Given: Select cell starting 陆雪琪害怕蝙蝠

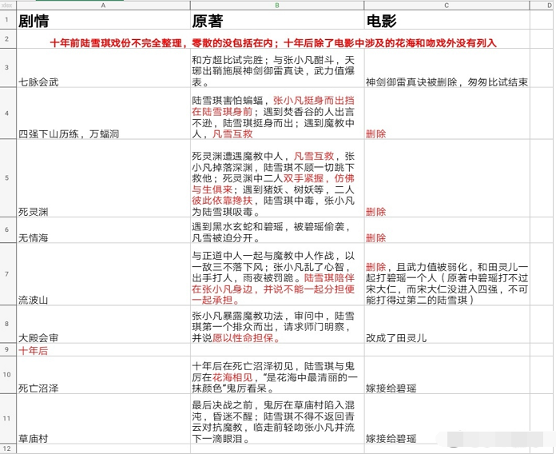Looking at the screenshot, I should coord(277,113).
